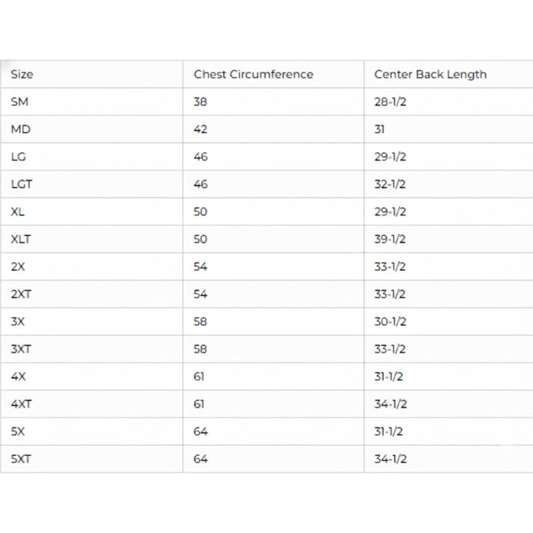Click the LG size label
The width and height of the screenshot is (533, 533).
click(x=19, y=157)
